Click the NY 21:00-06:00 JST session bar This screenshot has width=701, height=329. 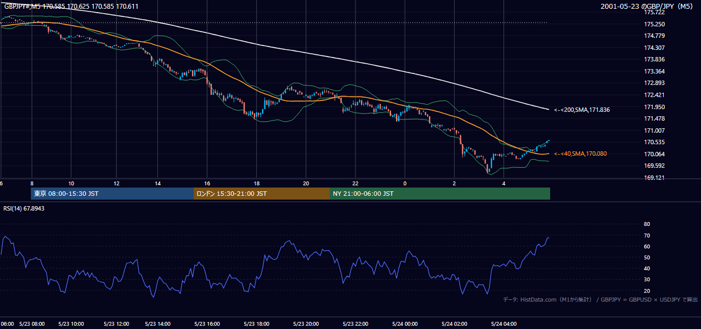(x=440, y=194)
